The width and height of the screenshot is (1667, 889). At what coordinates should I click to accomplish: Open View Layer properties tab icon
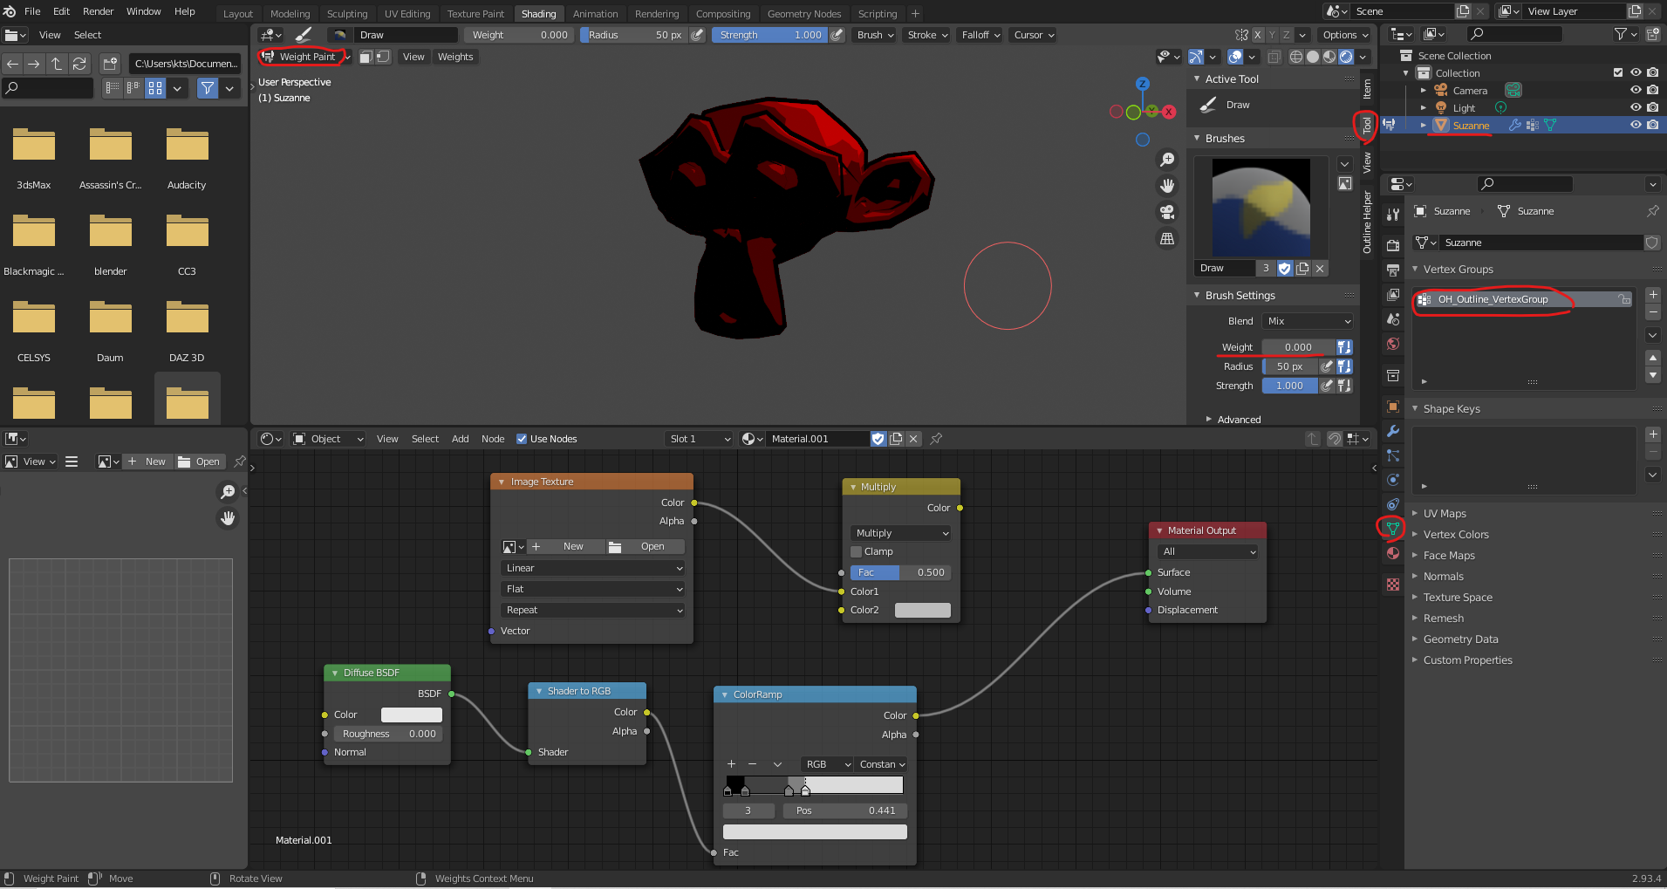coord(1393,294)
